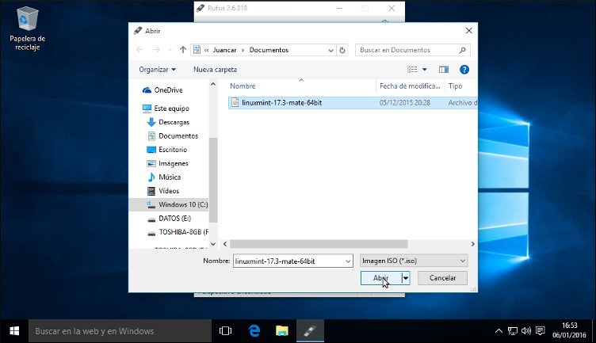Toggle the preview pane icon
The height and width of the screenshot is (343, 596).
click(x=444, y=70)
